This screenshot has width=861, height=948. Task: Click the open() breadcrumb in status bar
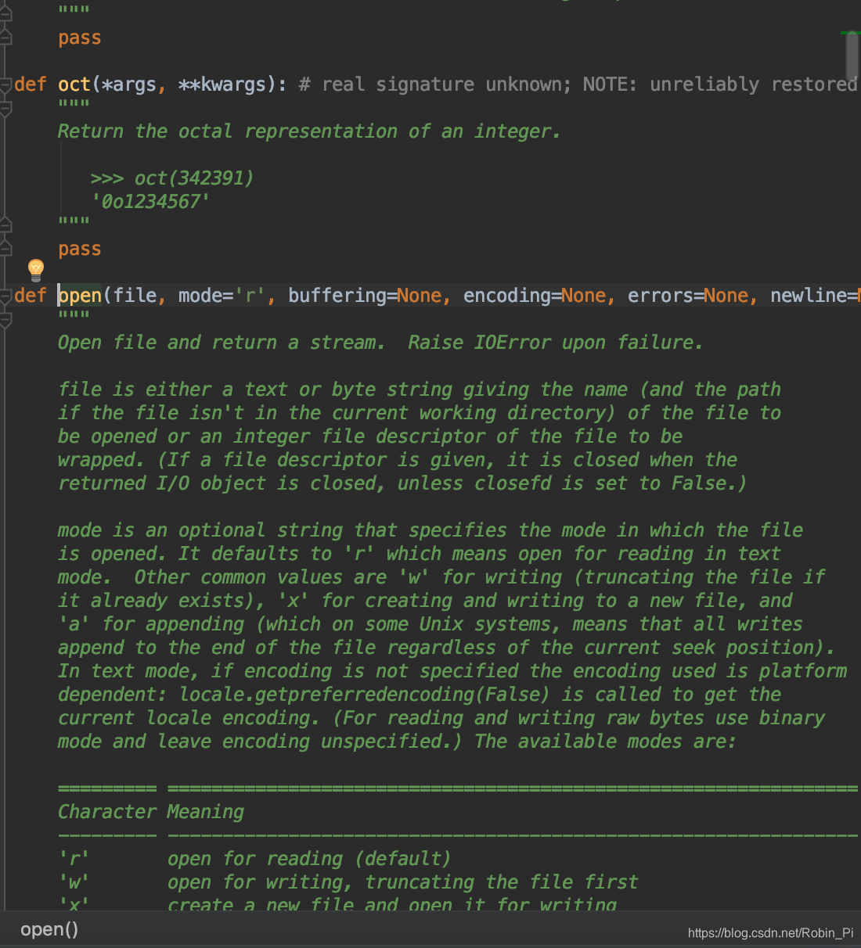[49, 929]
